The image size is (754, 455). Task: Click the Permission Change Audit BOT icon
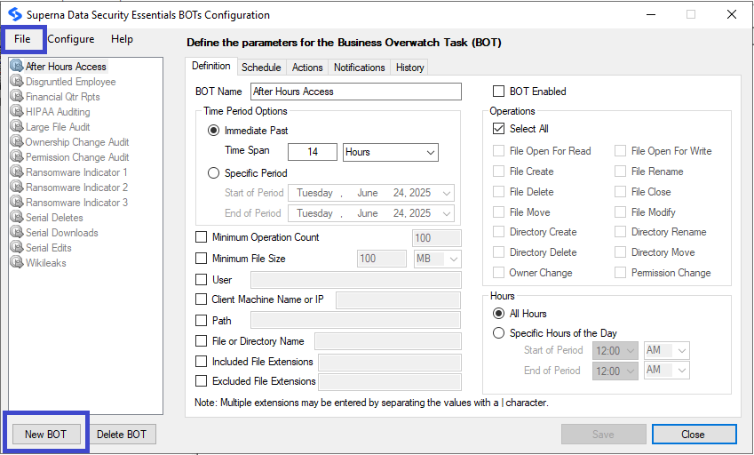[x=17, y=156]
